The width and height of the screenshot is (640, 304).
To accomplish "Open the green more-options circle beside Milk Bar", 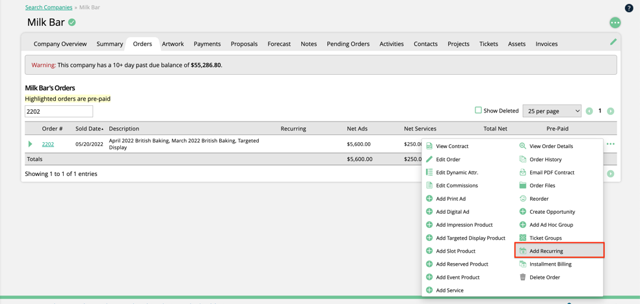I will click(x=615, y=23).
